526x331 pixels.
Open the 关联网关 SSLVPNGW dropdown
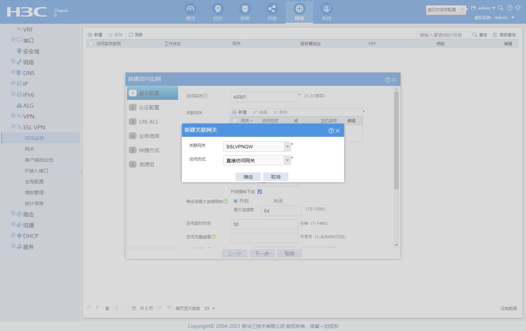point(287,147)
